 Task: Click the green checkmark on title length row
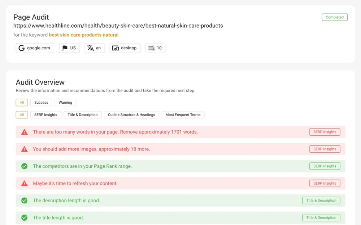24,218
